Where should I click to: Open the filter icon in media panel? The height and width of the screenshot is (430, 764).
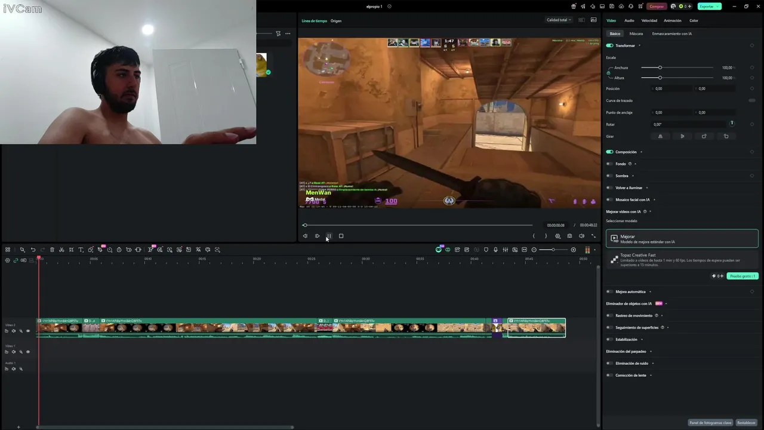[x=278, y=33]
